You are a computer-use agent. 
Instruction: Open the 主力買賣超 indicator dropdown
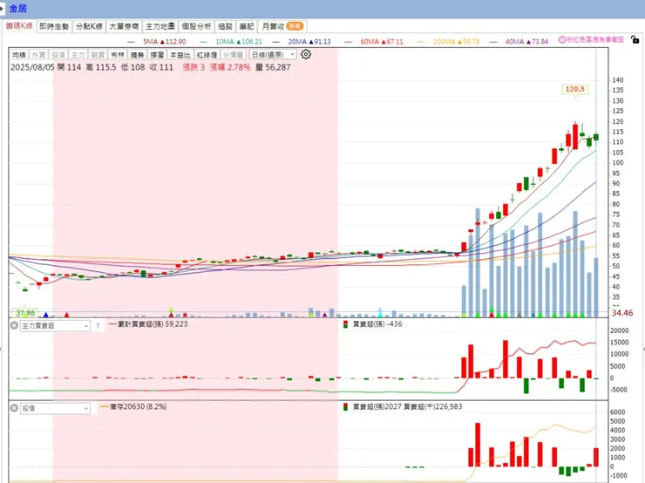pos(55,326)
